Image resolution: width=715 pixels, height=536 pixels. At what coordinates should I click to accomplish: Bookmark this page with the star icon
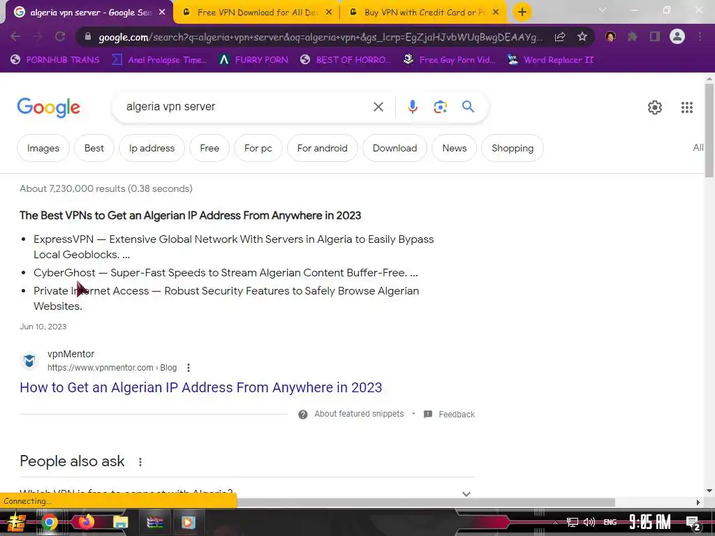tap(582, 37)
